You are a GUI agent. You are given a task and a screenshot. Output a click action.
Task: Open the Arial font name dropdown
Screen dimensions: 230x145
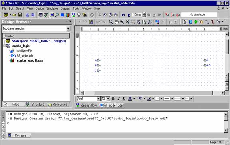(99, 99)
